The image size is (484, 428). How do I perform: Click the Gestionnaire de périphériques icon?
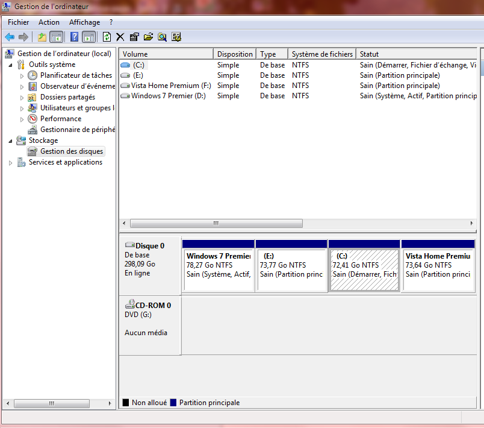click(x=33, y=130)
